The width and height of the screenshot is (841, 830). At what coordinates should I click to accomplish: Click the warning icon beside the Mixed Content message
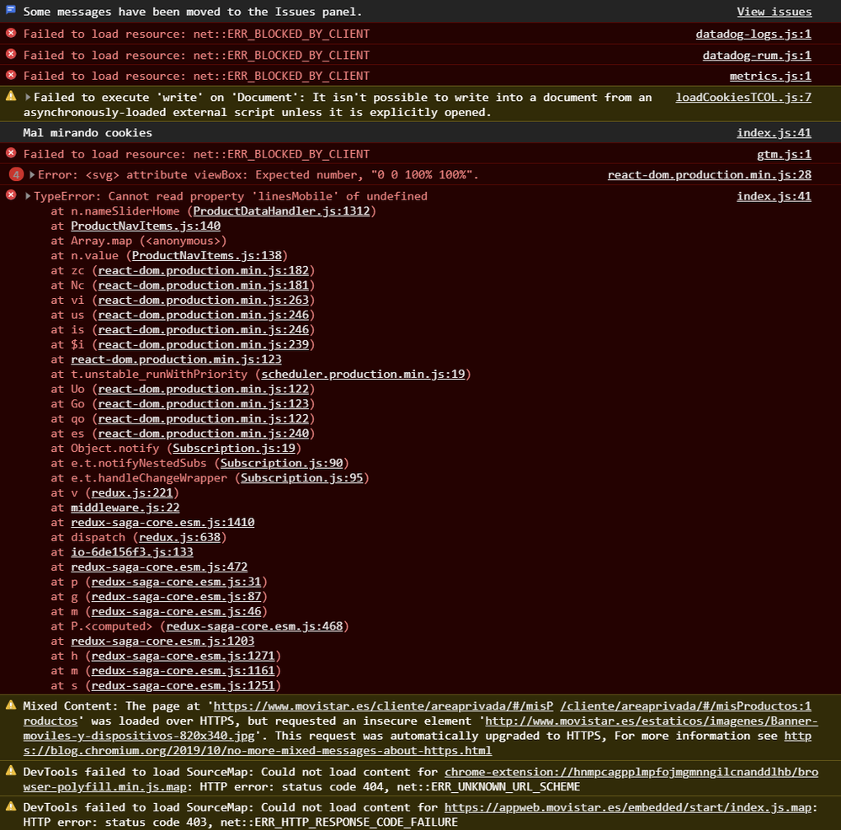tap(11, 705)
